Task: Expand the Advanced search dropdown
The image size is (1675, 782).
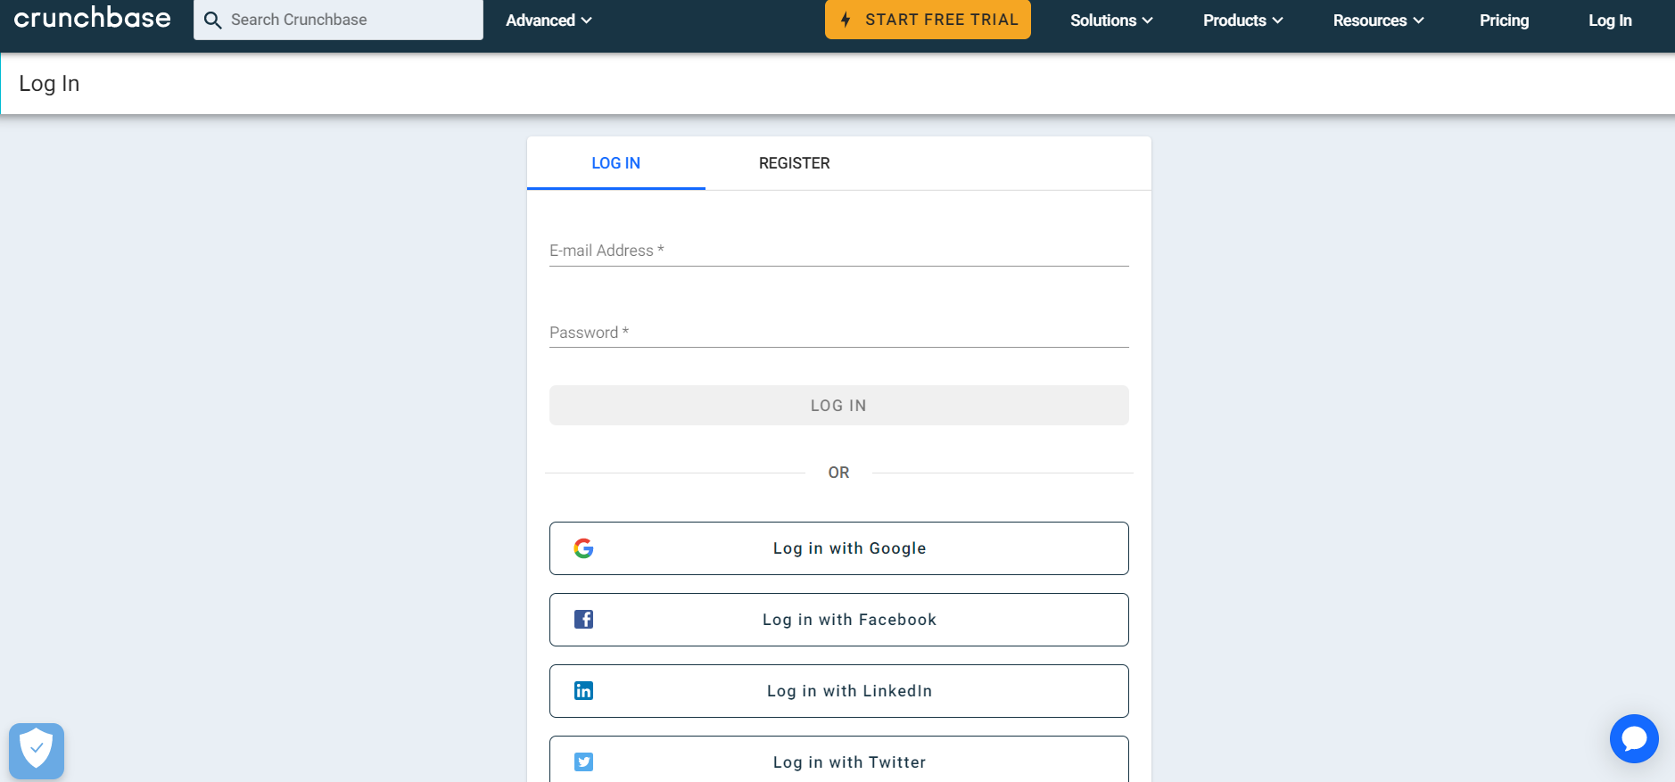Action: 549,20
